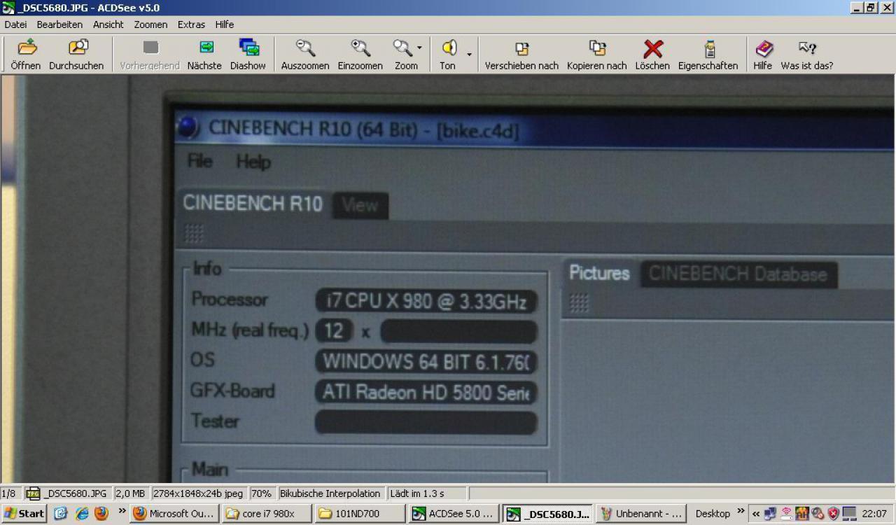
Task: Click the red shield tray icon
Action: [833, 513]
